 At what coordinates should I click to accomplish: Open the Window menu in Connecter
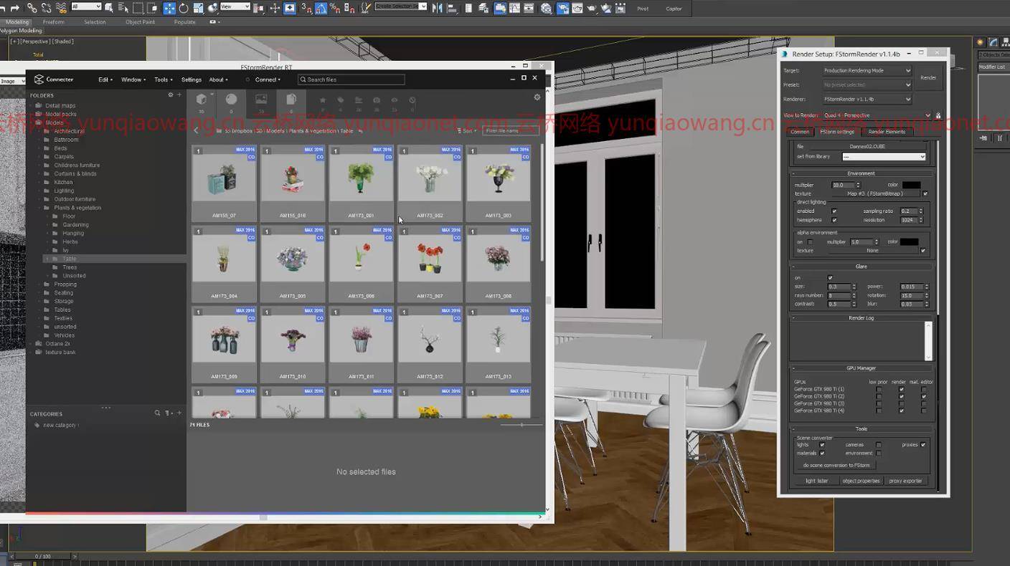click(133, 80)
